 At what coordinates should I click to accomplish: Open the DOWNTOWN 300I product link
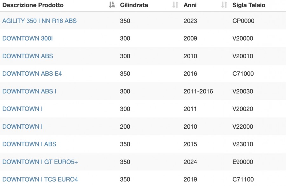pos(28,38)
